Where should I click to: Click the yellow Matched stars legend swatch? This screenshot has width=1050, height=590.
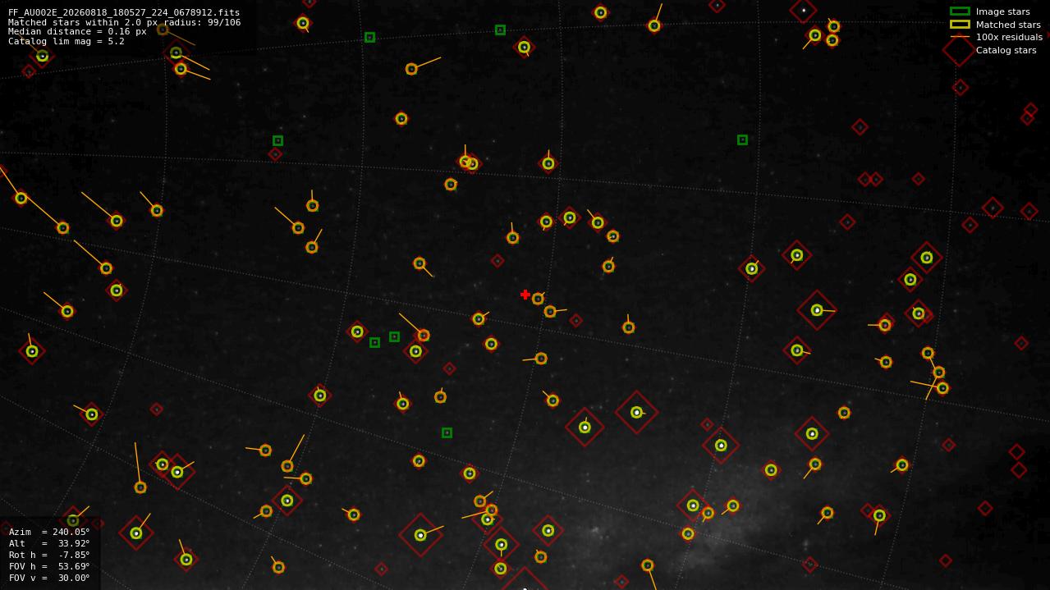[960, 25]
